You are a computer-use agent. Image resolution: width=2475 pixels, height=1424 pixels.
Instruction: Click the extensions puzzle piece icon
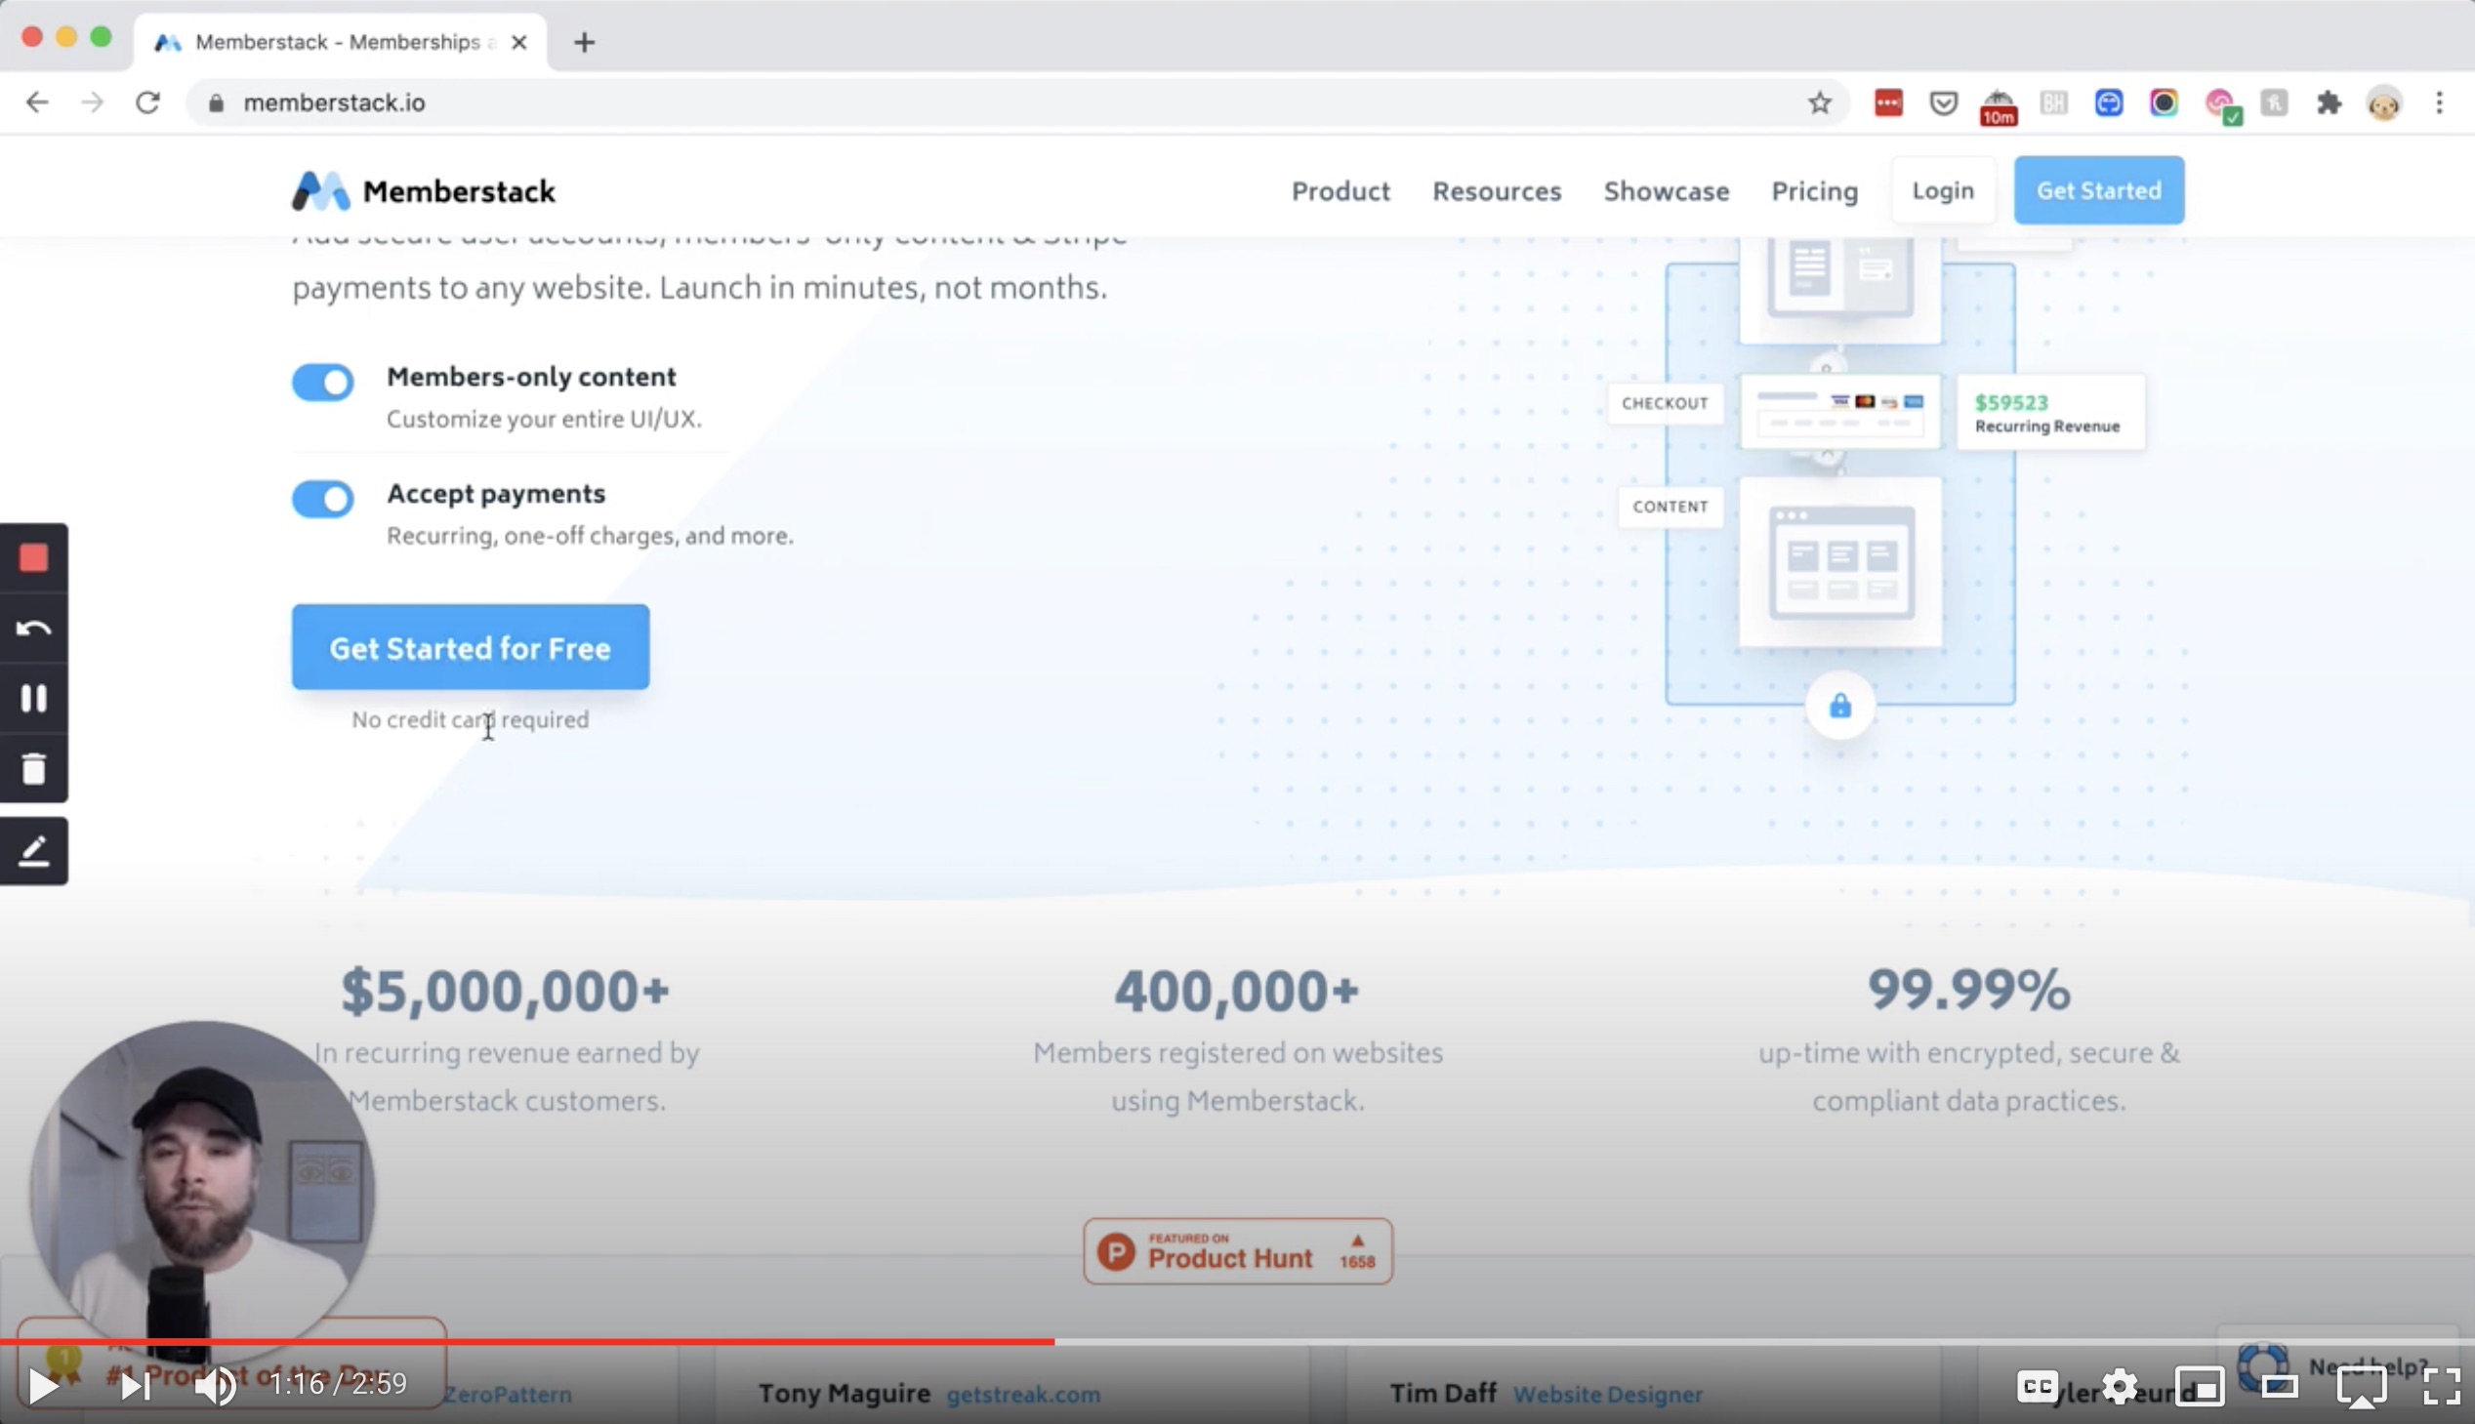(x=2331, y=102)
